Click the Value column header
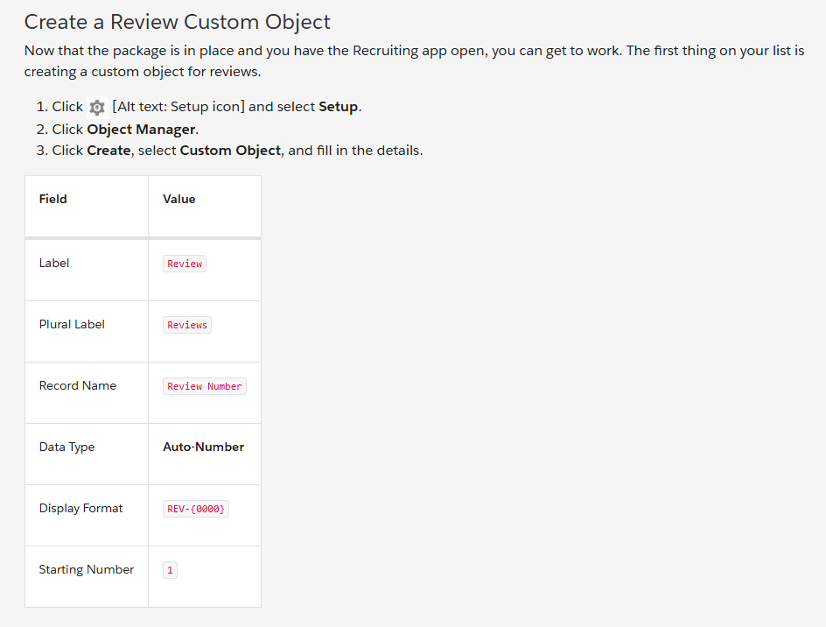Viewport: 826px width, 627px height. [x=179, y=200]
